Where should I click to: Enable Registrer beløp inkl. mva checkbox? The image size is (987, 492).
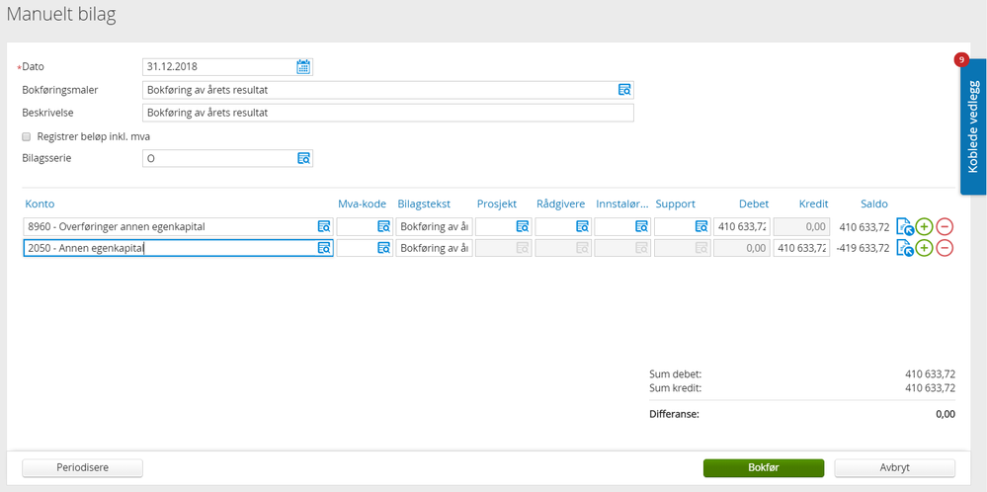[27, 136]
